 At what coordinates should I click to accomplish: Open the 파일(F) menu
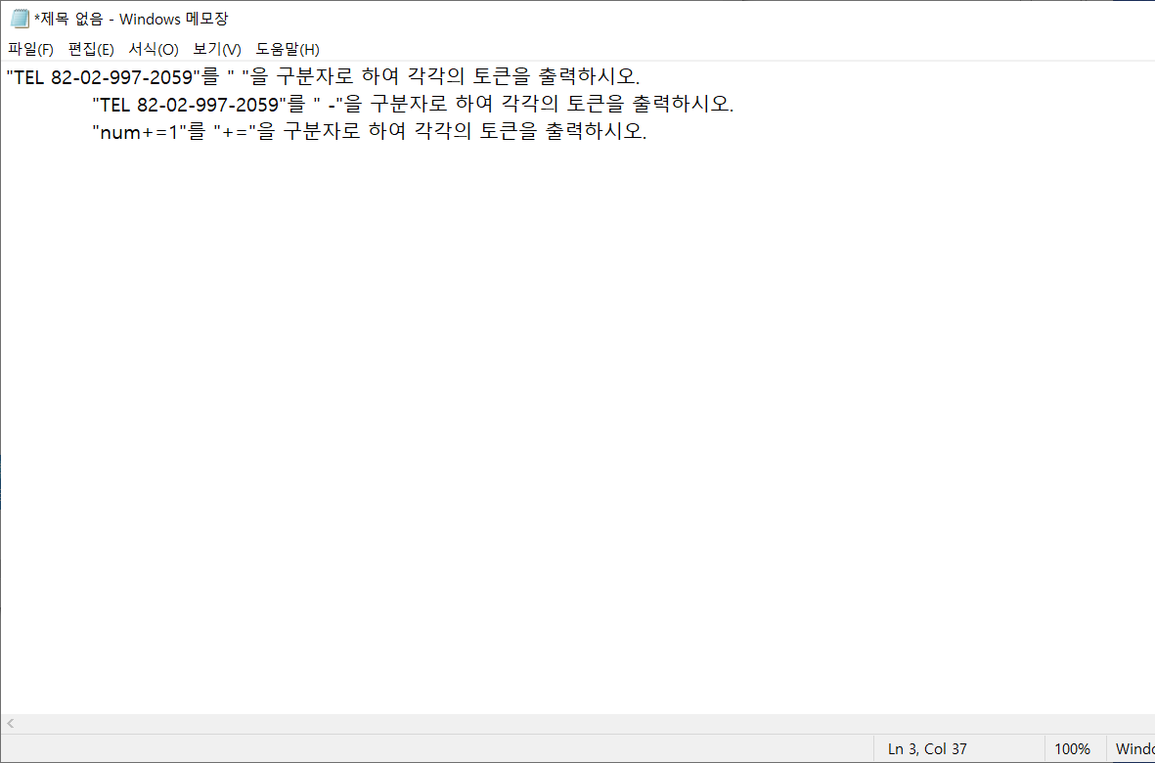[31, 49]
